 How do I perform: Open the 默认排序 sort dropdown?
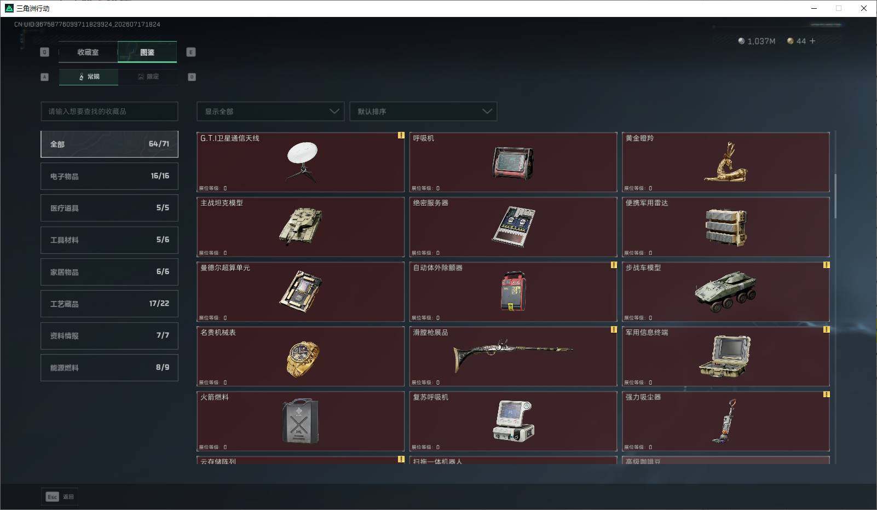tap(423, 111)
